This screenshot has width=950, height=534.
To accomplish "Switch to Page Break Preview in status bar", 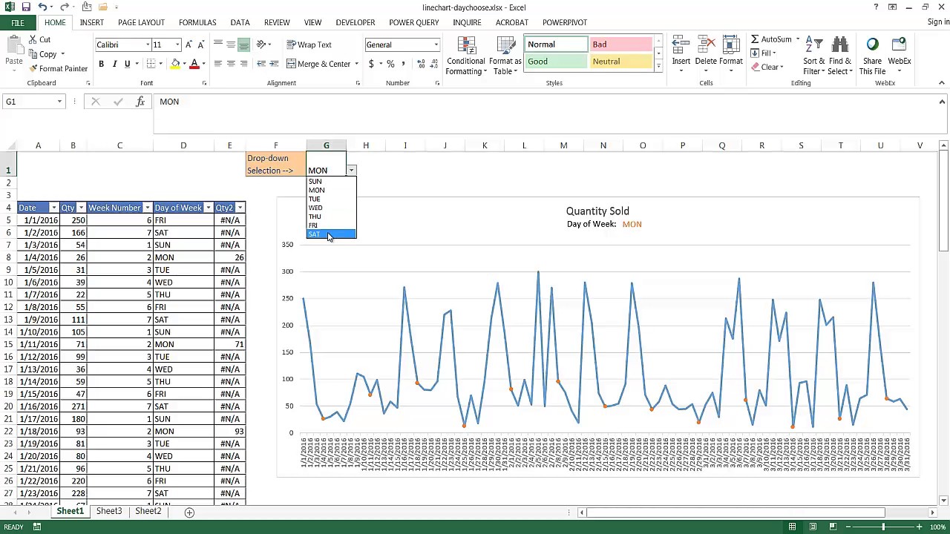I will click(x=832, y=527).
